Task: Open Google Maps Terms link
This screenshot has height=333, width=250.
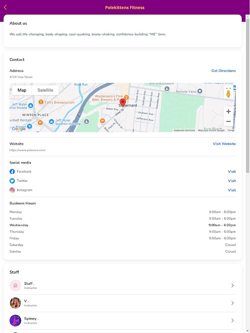Action: click(231, 130)
